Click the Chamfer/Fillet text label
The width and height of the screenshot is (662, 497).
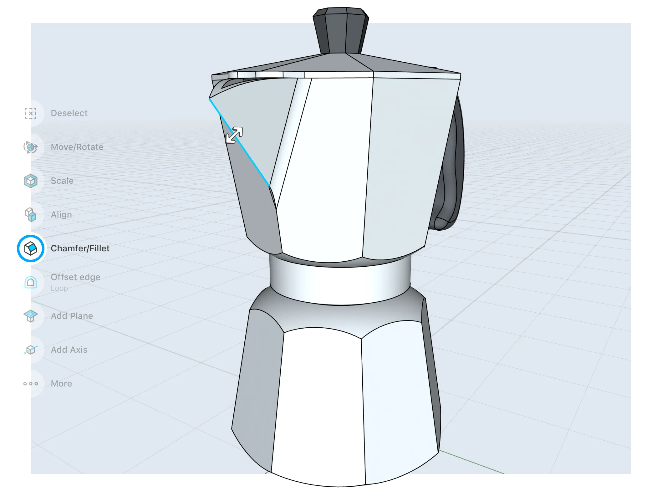[x=80, y=248]
